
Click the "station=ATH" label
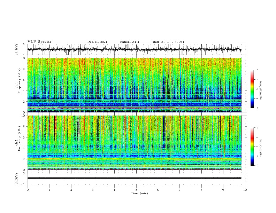129,42
